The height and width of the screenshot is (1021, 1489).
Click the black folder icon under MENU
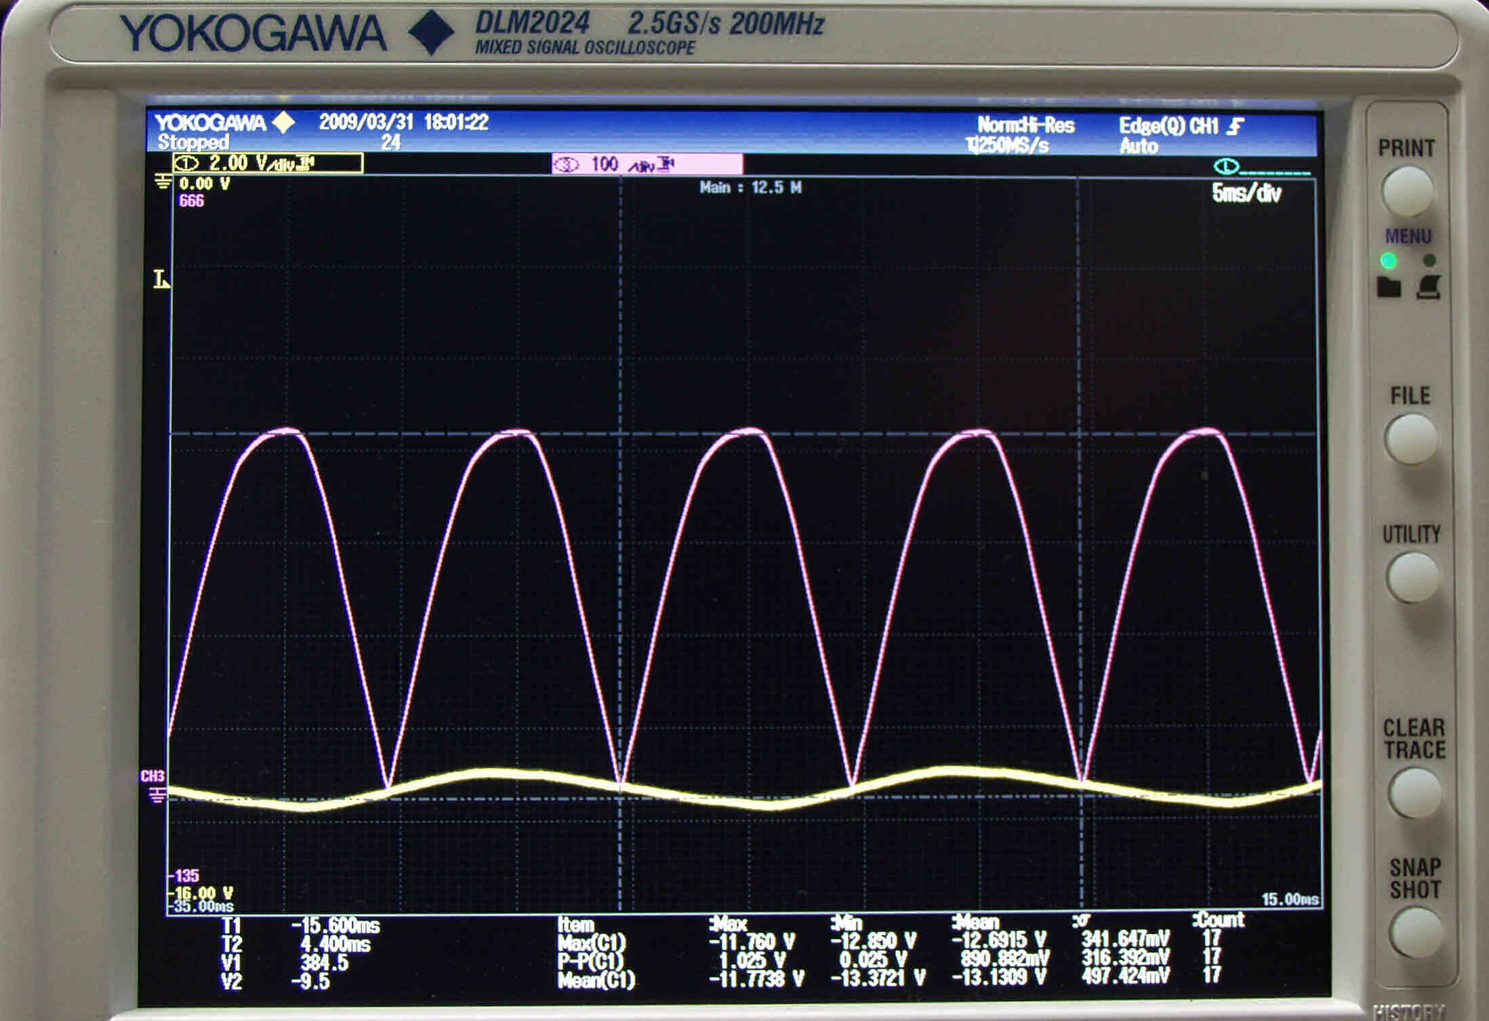1389,287
